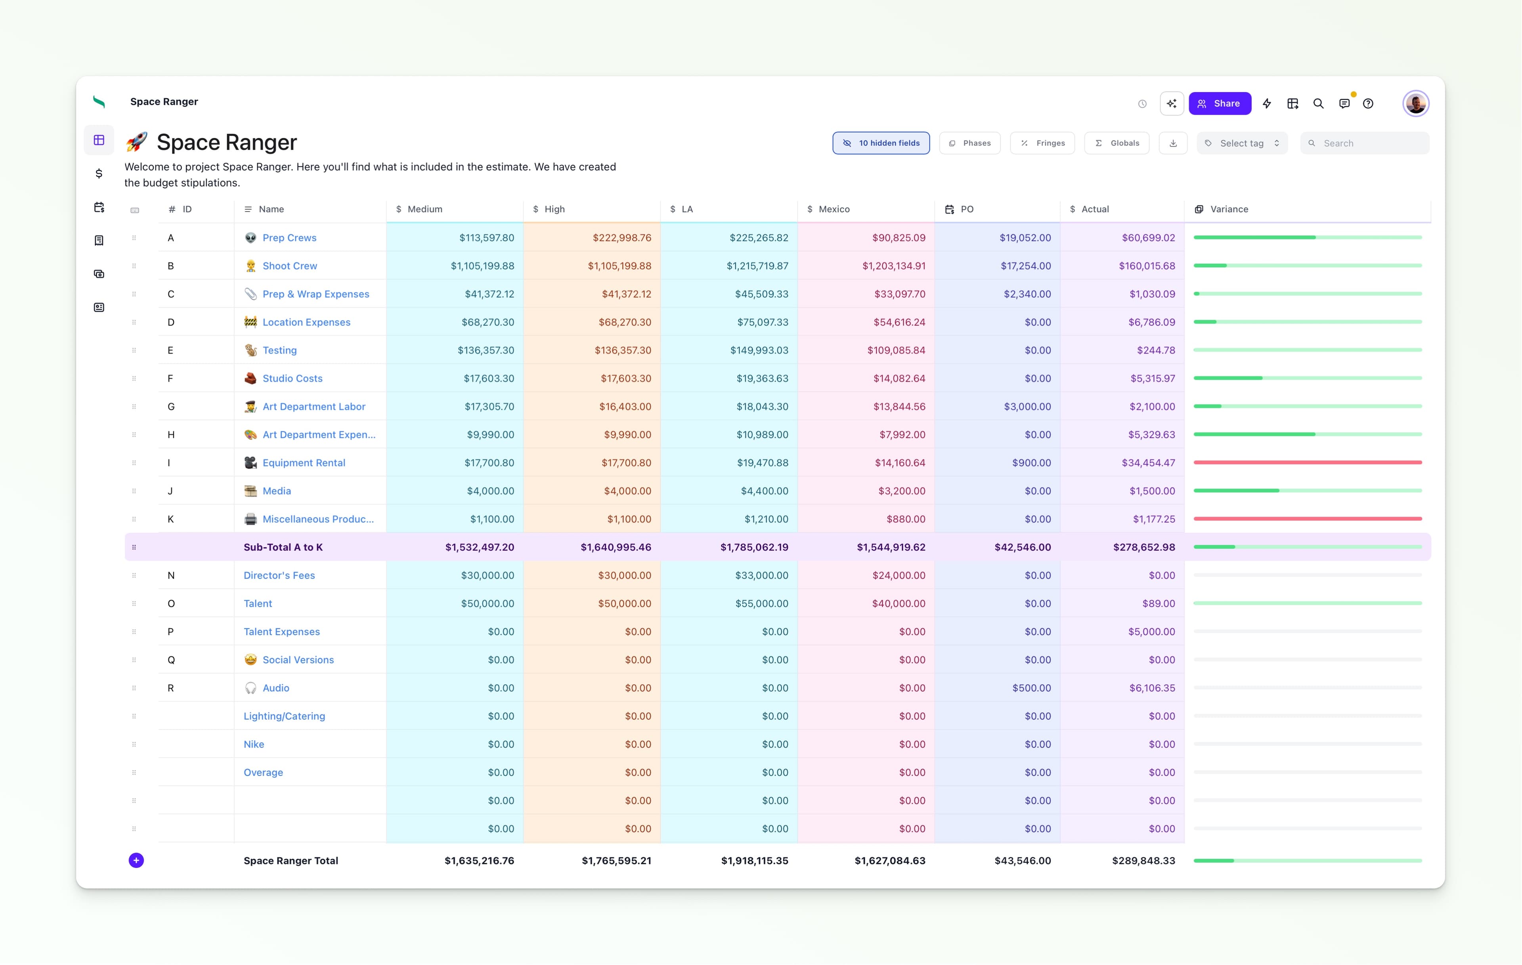Toggle the Phases view button
The width and height of the screenshot is (1522, 965).
(969, 143)
